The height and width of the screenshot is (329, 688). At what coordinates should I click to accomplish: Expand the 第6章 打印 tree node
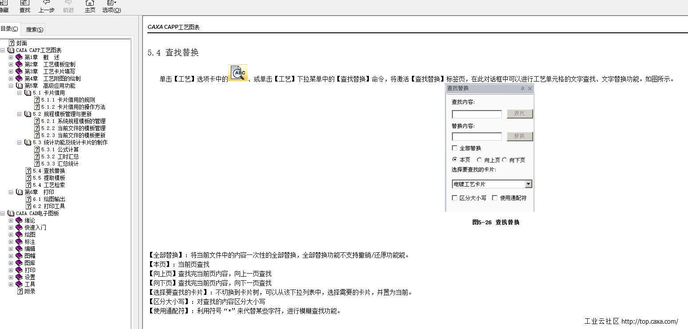tap(11, 192)
